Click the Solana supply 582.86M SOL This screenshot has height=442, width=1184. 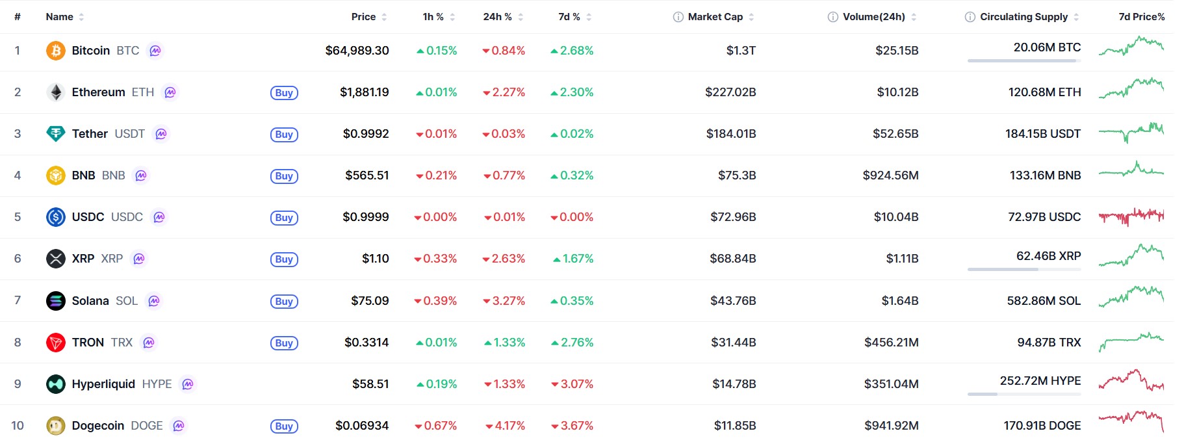pos(1044,301)
